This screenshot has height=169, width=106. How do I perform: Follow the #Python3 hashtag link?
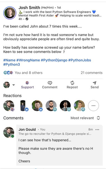click(x=12, y=65)
